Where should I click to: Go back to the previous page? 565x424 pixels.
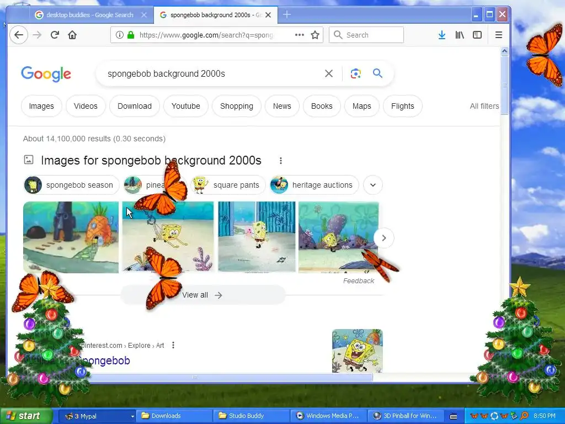coord(19,35)
